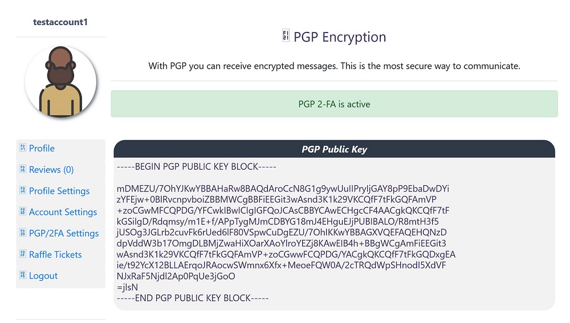This screenshot has width=570, height=323.
Task: Go to Profile Settings
Action: tap(59, 191)
